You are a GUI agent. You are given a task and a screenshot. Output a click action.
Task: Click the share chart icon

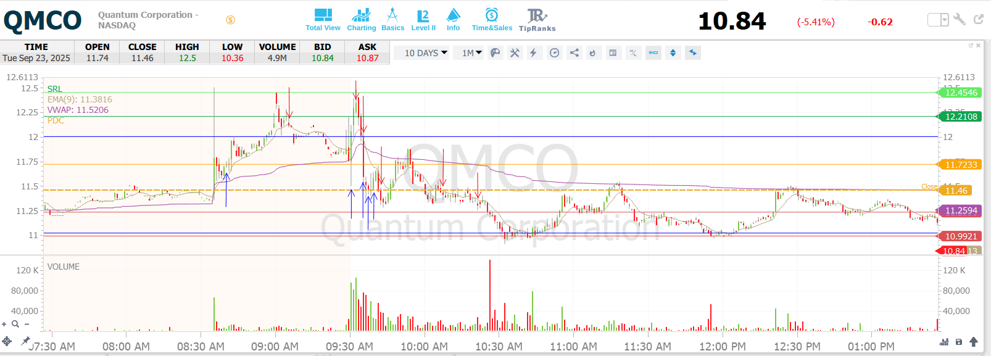click(574, 53)
